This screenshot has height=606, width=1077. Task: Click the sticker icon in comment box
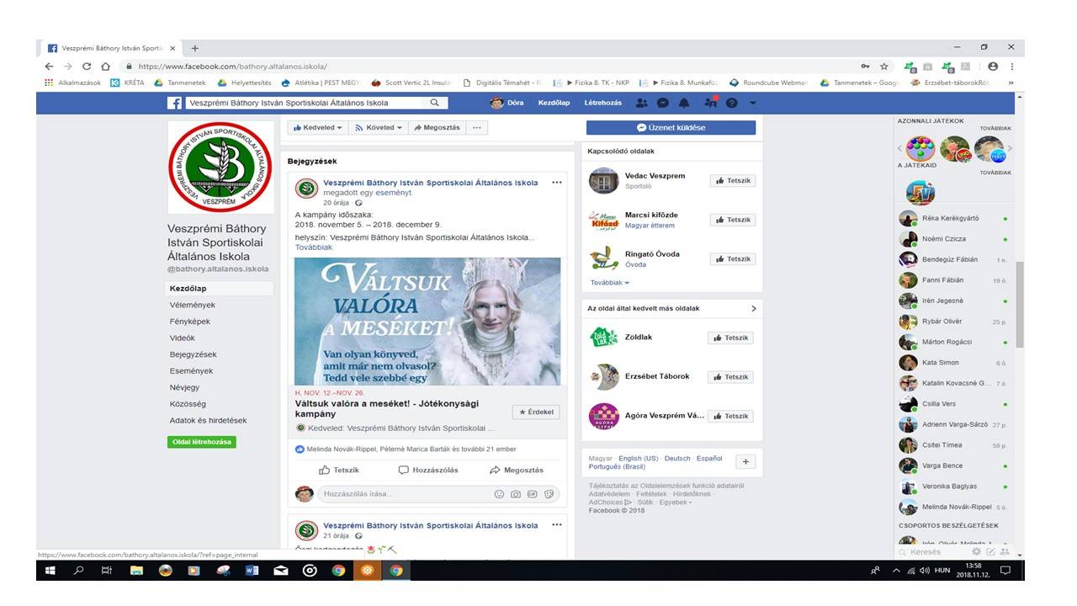point(549,494)
